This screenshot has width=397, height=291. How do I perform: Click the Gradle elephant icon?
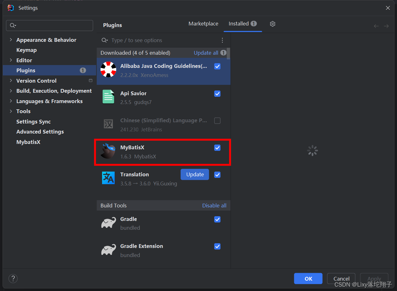tap(108, 223)
